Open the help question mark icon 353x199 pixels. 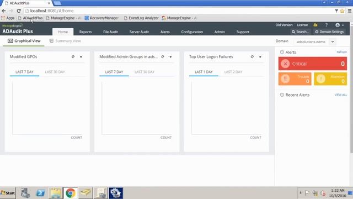326,25
